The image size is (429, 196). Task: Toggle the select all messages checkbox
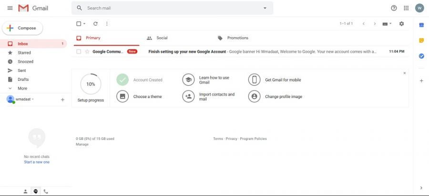pos(79,23)
